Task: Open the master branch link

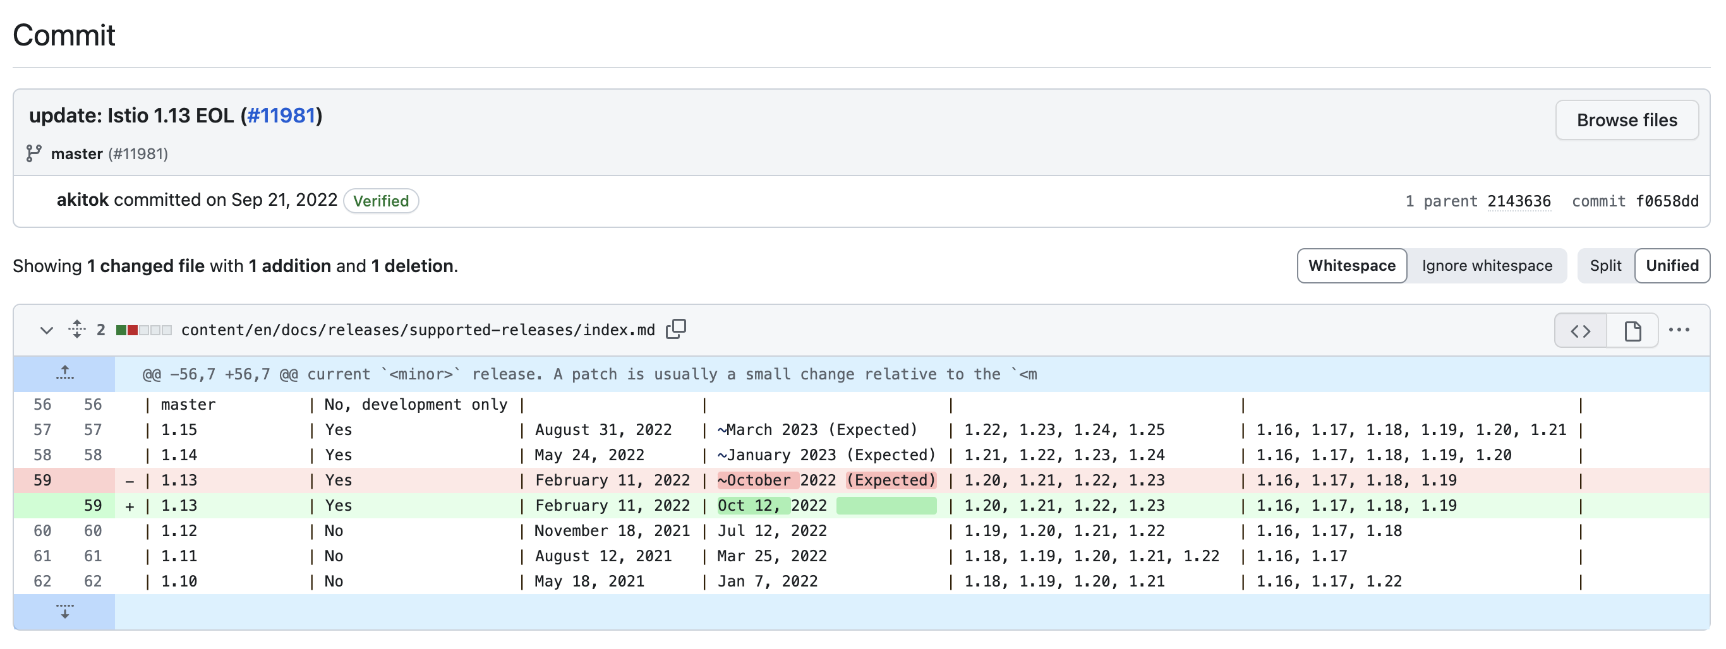Action: pyautogui.click(x=77, y=154)
